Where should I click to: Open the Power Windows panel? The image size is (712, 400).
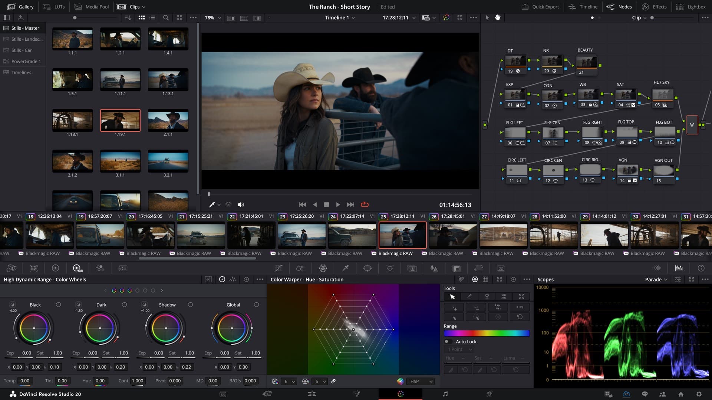[x=367, y=268]
